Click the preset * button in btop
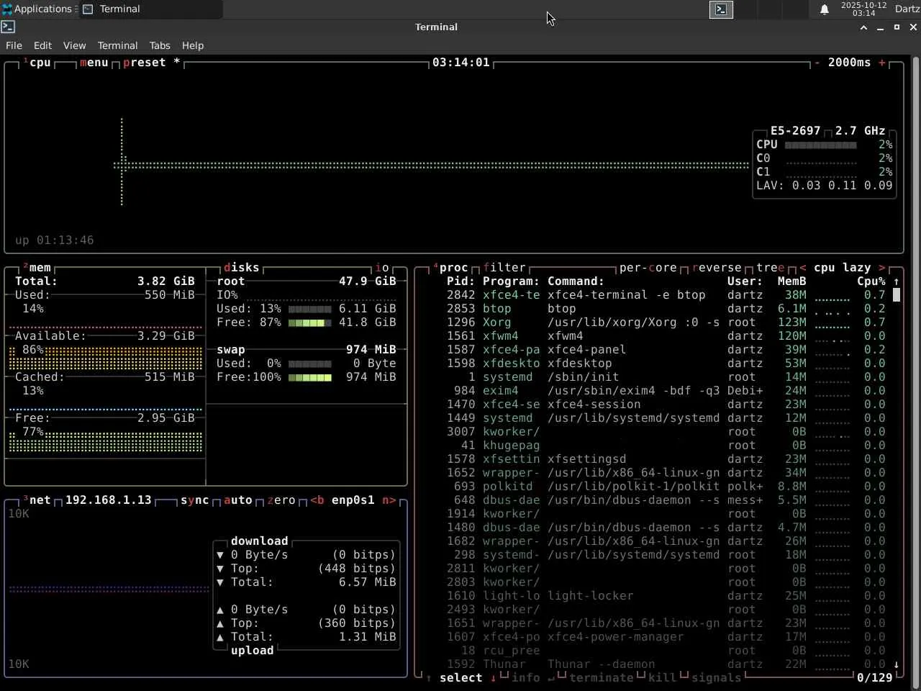The width and height of the screenshot is (921, 691). click(151, 63)
